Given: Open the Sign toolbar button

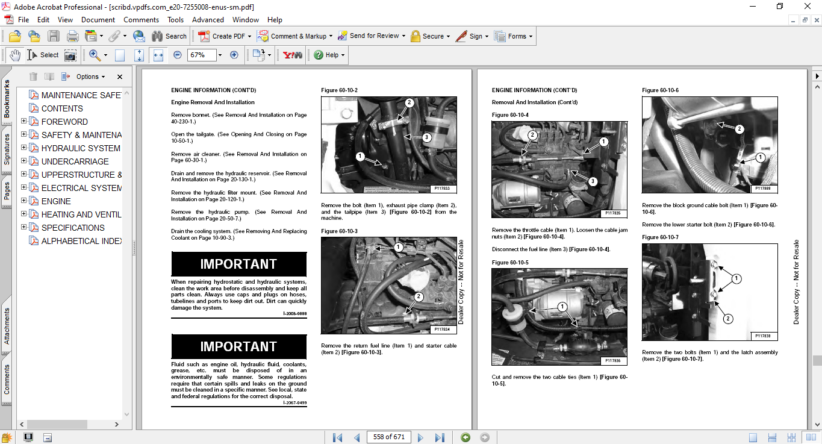Looking at the screenshot, I should pos(473,36).
